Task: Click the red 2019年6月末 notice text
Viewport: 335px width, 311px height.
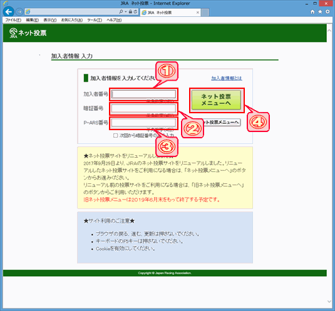Action: [x=152, y=200]
